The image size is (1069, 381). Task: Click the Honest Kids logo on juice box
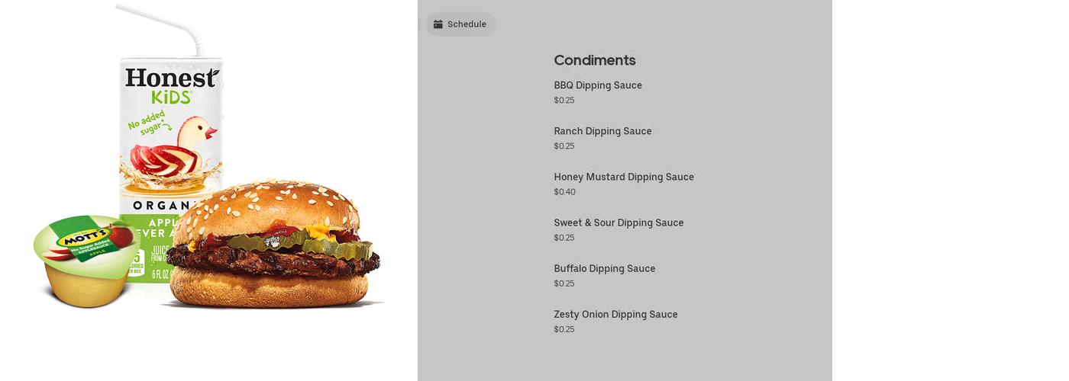click(x=172, y=85)
